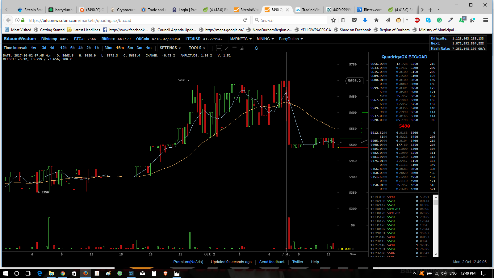The width and height of the screenshot is (494, 278).
Task: Set time interval to 12h
Action: 63,48
